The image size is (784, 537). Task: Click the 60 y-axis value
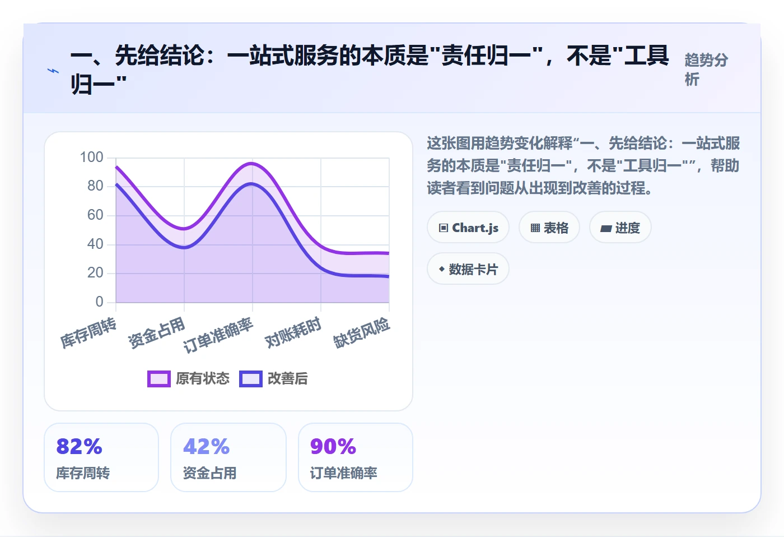[95, 215]
